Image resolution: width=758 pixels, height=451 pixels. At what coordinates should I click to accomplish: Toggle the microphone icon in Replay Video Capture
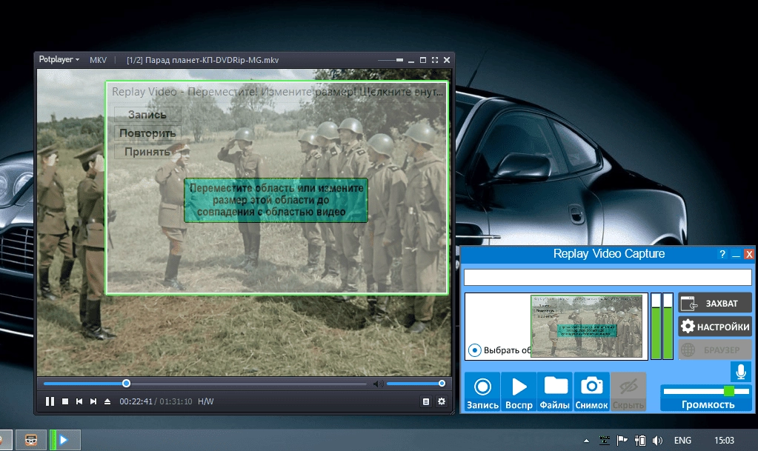coord(741,372)
